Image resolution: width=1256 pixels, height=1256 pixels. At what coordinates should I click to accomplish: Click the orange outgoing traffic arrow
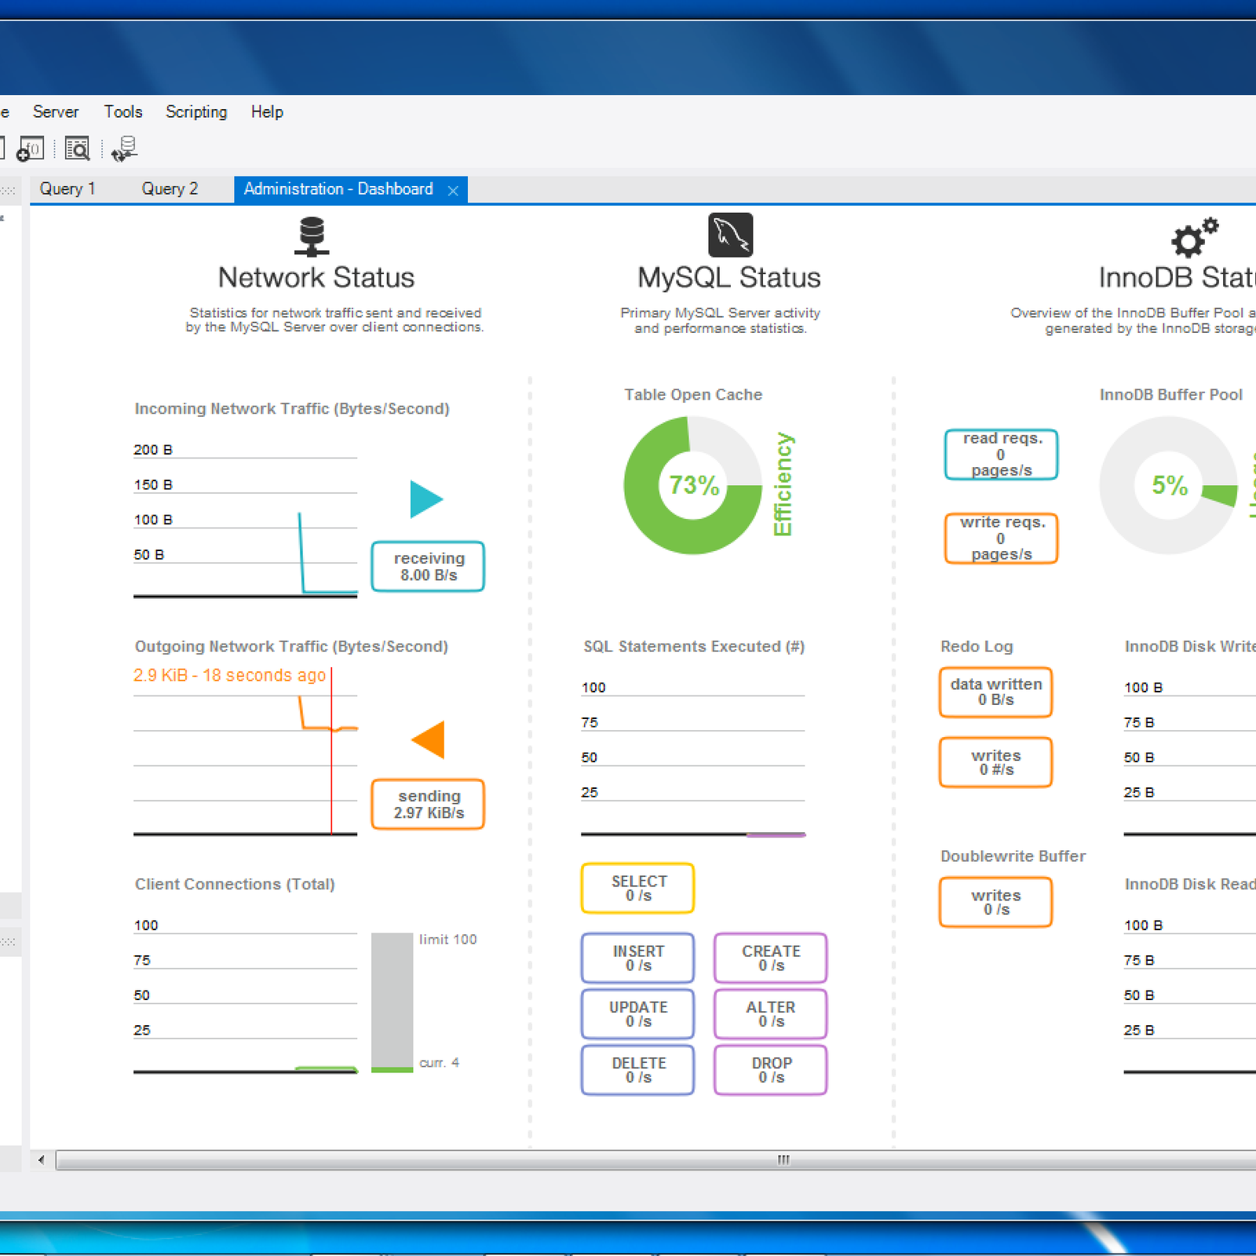point(428,739)
